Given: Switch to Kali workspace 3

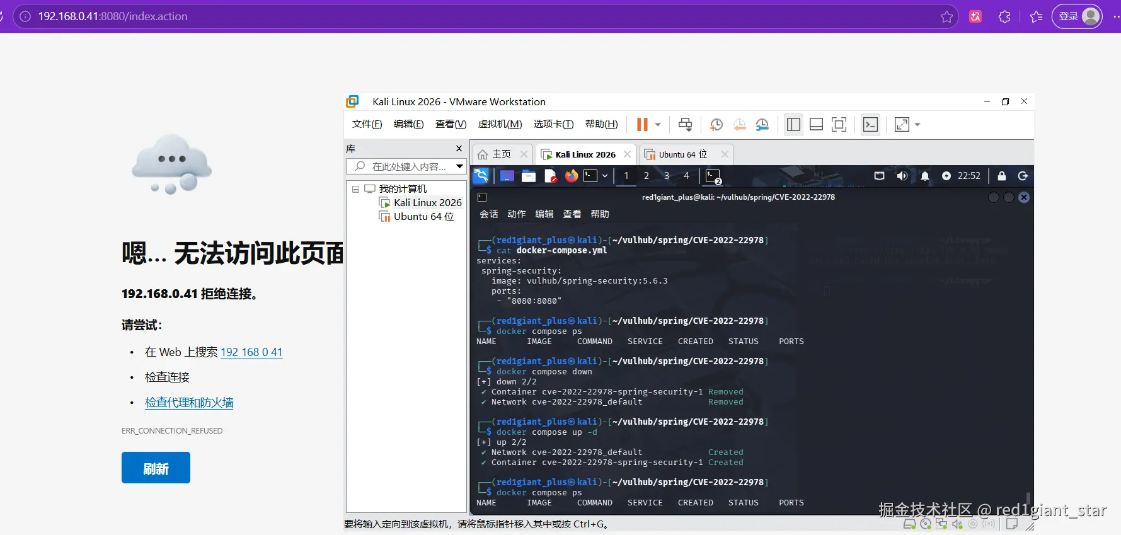Looking at the screenshot, I should (667, 176).
